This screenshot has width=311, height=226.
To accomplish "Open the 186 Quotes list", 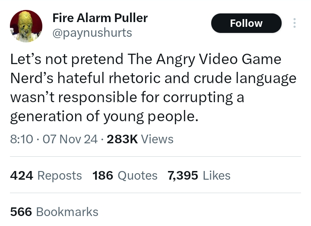I will 125,175.
